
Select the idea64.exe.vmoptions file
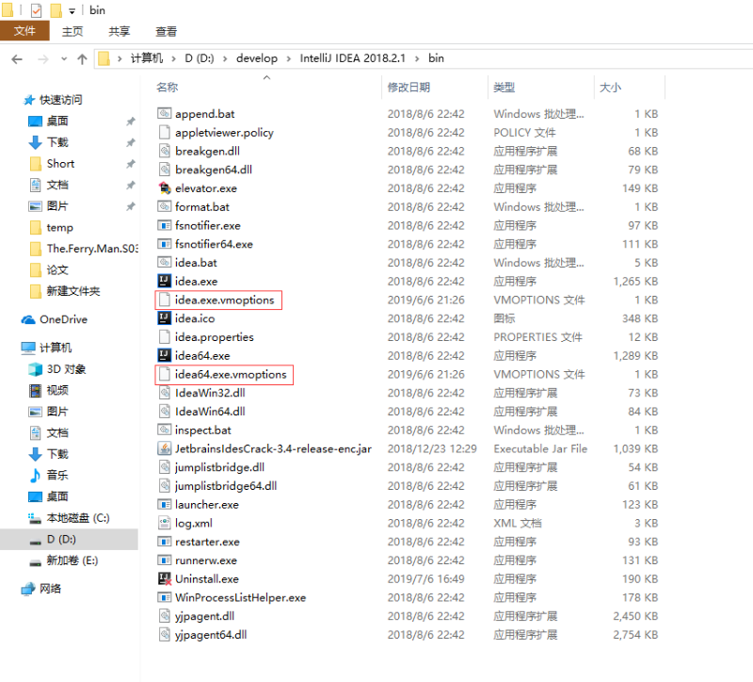pyautogui.click(x=231, y=374)
